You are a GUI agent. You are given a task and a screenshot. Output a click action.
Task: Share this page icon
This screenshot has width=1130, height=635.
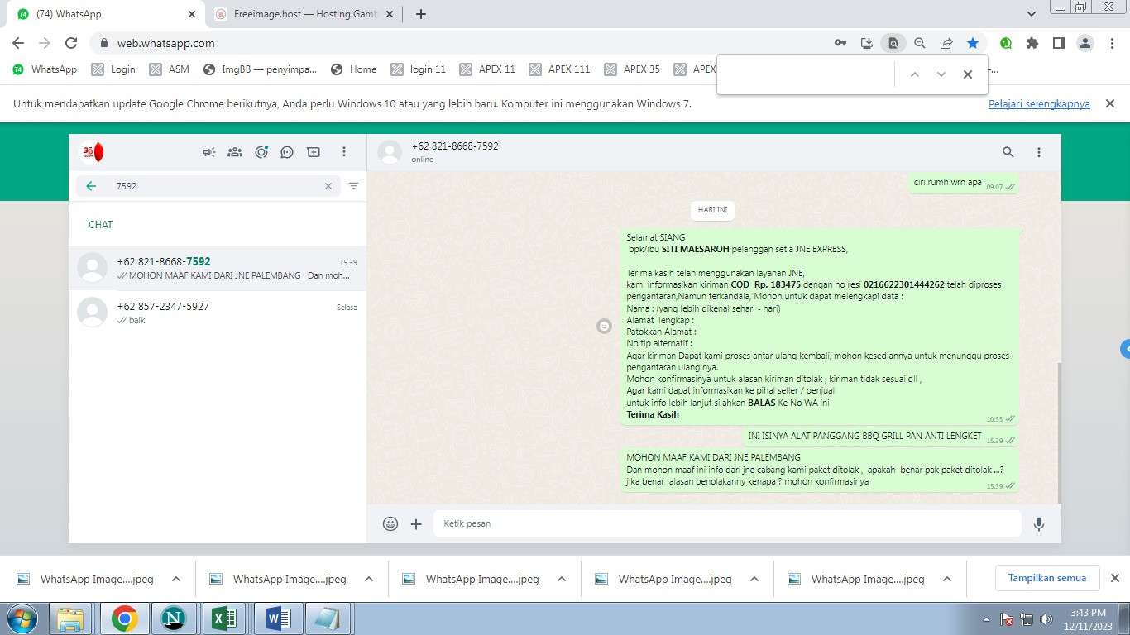946,43
